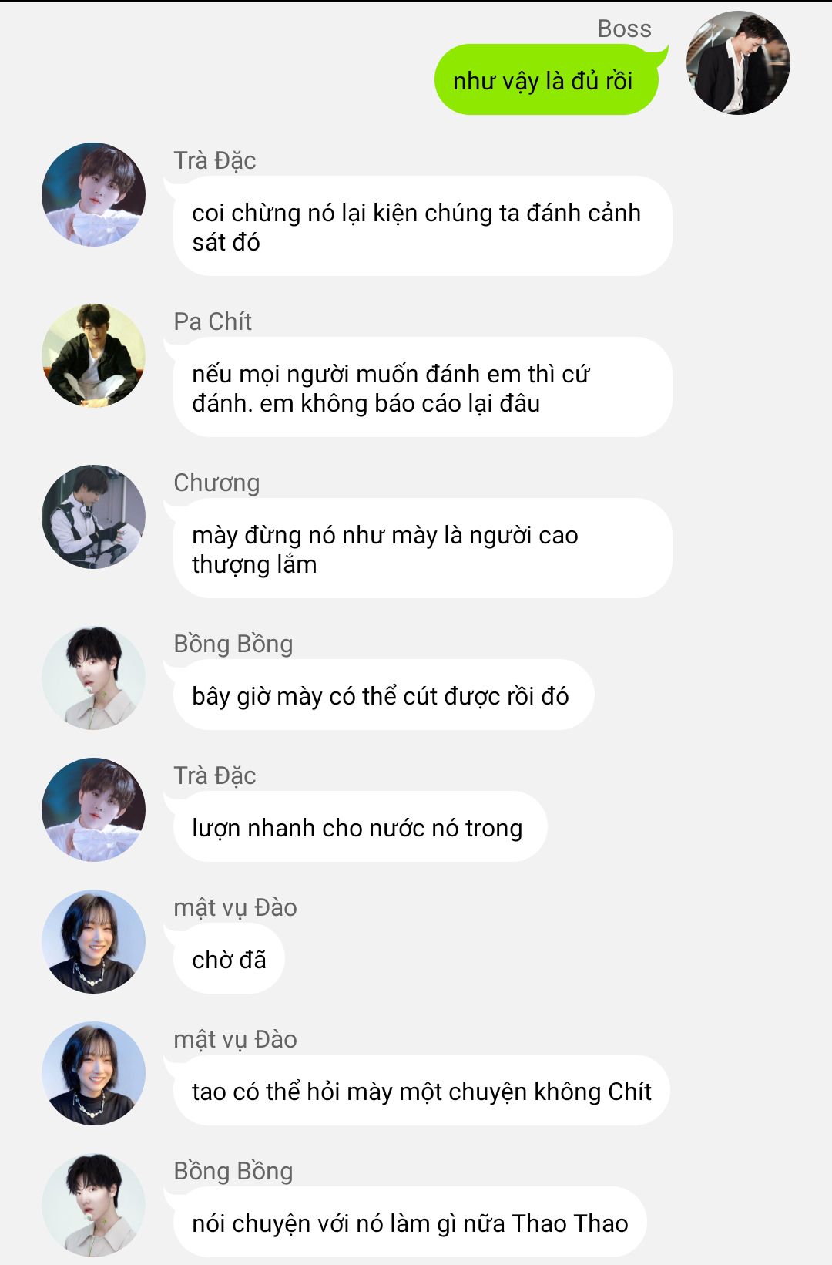Tap the 'Chương' sender name label
Screen dimensions: 832x1265
(216, 483)
